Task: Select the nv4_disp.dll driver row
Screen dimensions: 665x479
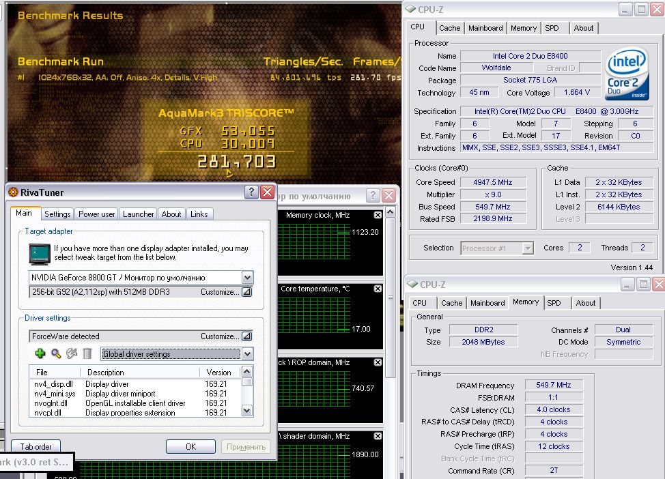Action: [135, 384]
